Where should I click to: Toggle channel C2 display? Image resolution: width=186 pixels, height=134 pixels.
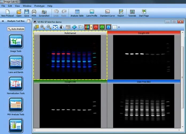(x=102, y=27)
